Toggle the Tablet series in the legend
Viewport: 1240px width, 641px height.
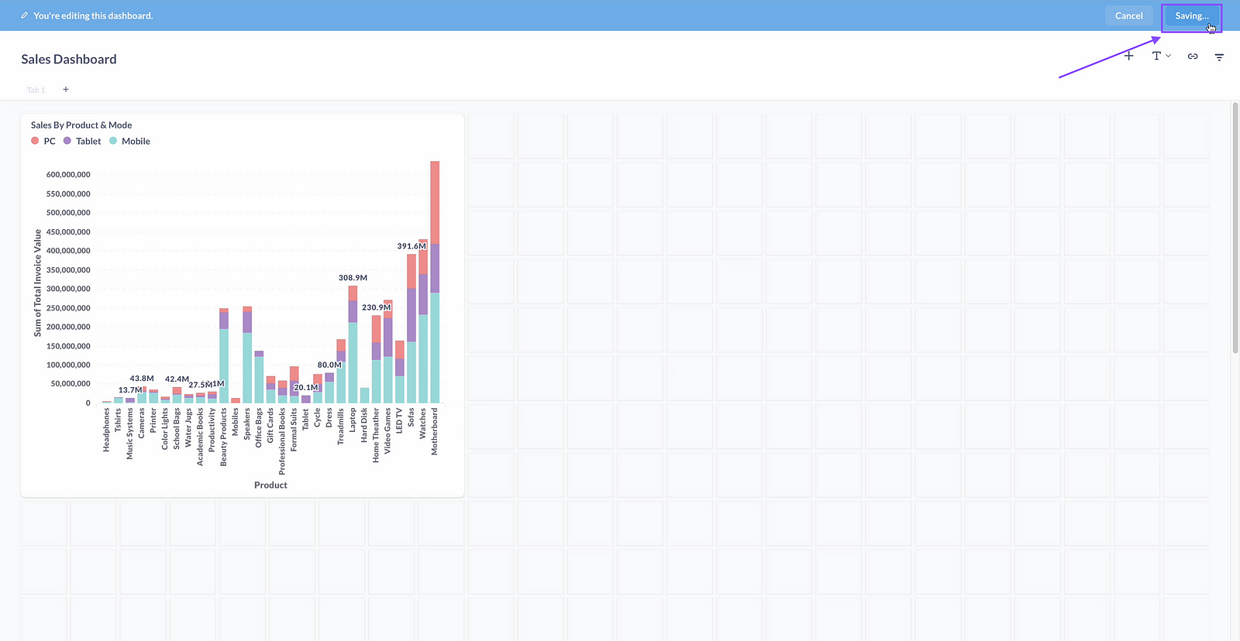coord(88,141)
